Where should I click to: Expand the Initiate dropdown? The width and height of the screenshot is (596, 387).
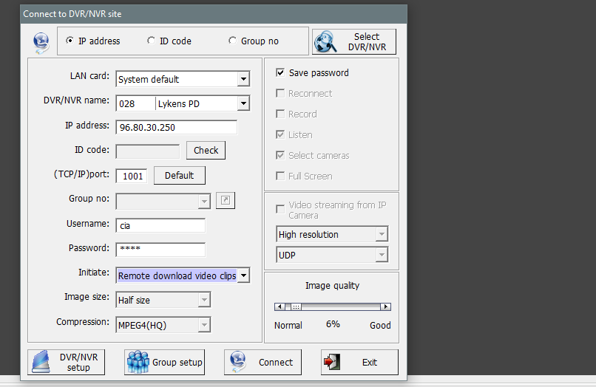click(x=243, y=275)
